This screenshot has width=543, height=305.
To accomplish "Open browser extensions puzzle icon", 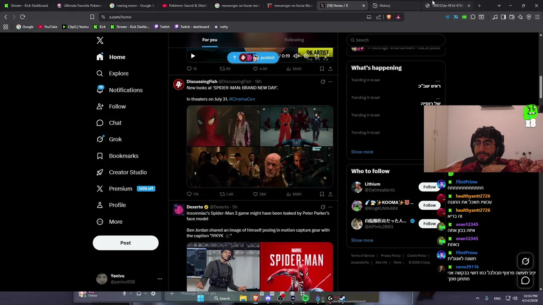I will [473, 17].
